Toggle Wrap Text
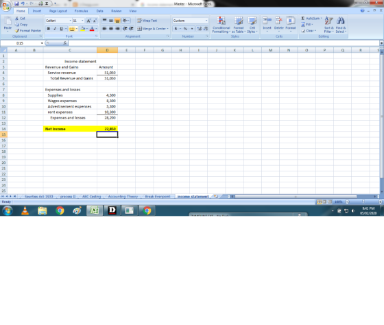This screenshot has width=384, height=325. [x=147, y=21]
